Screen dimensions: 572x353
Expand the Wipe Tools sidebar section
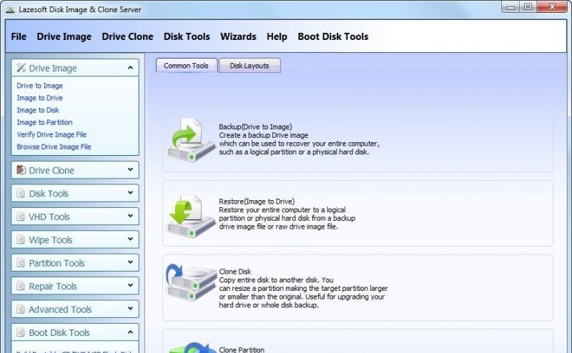pyautogui.click(x=130, y=239)
